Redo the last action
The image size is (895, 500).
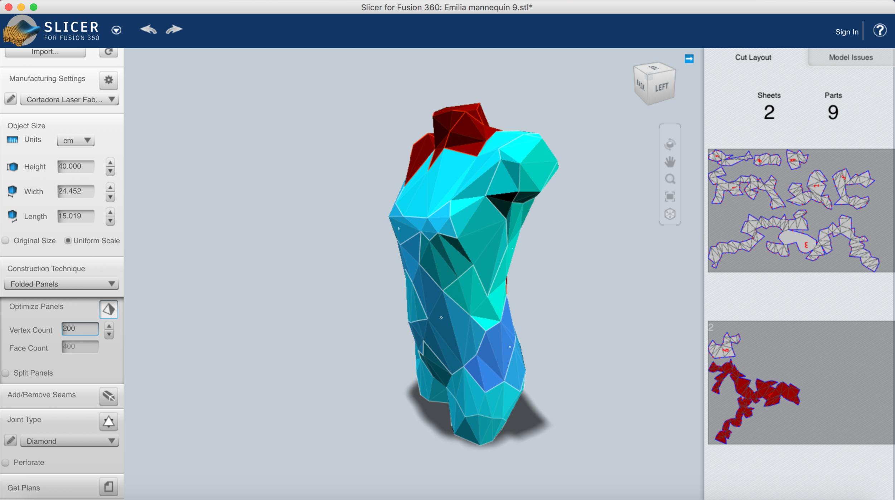[174, 29]
